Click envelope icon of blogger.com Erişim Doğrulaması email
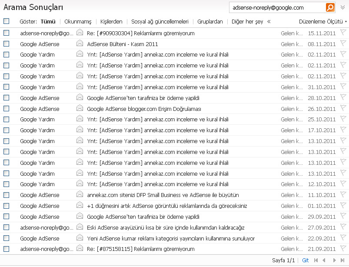 pyautogui.click(x=80, y=108)
